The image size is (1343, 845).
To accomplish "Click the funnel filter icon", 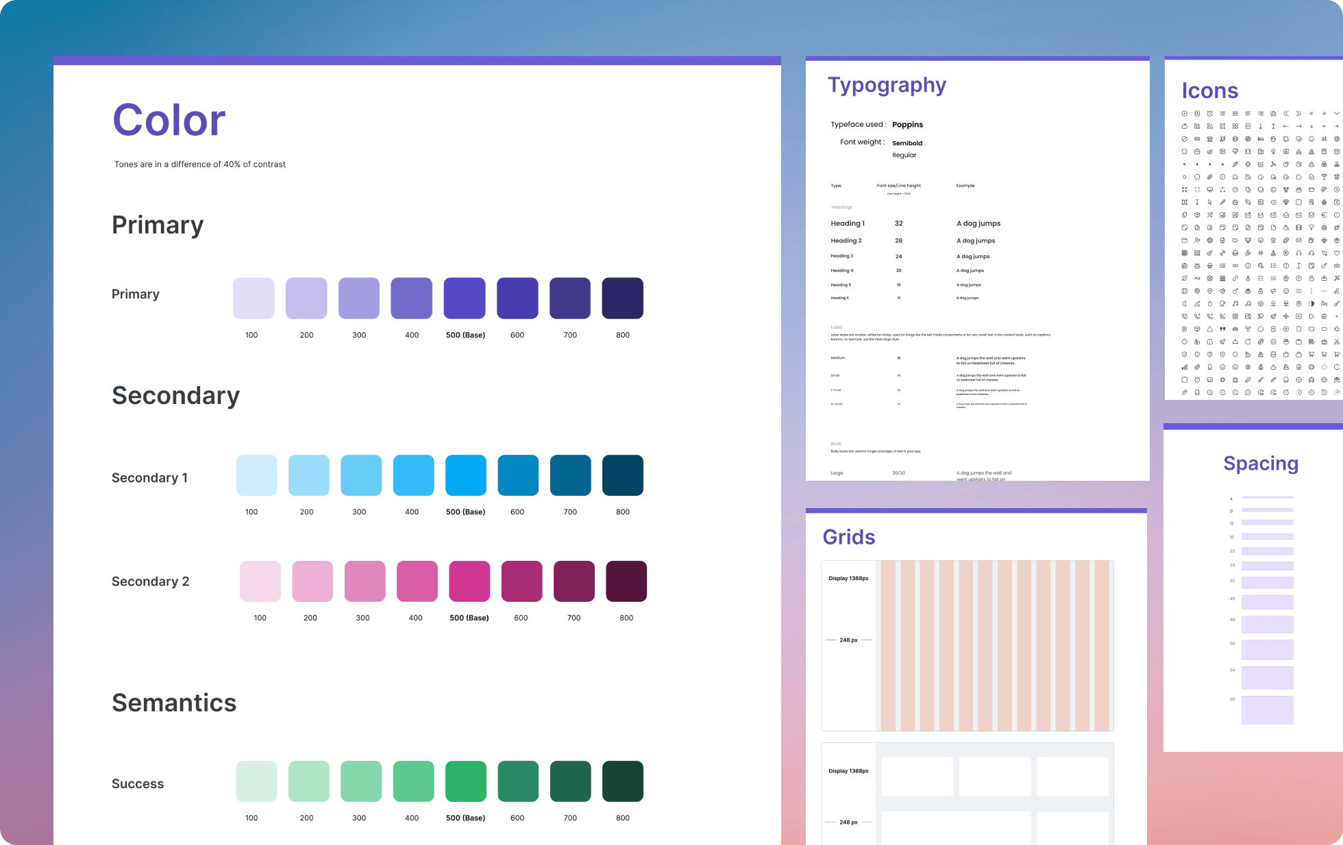I will [x=1311, y=227].
